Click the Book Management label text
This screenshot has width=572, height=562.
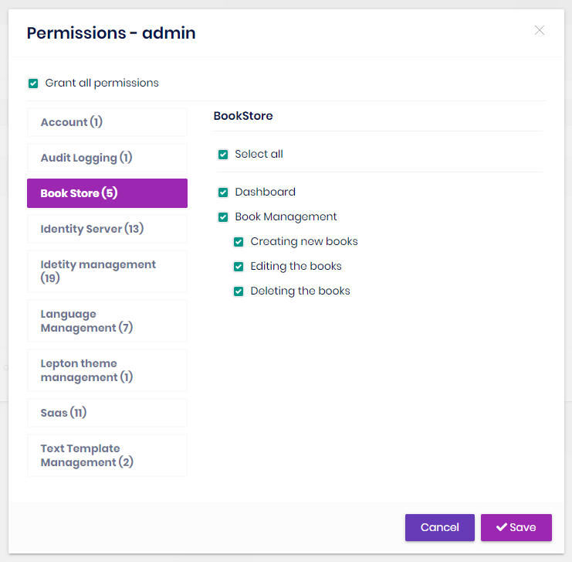[x=286, y=216]
